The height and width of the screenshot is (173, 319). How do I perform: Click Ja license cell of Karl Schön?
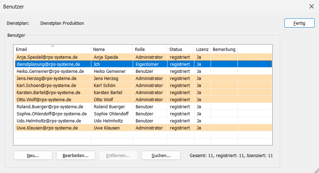point(203,86)
